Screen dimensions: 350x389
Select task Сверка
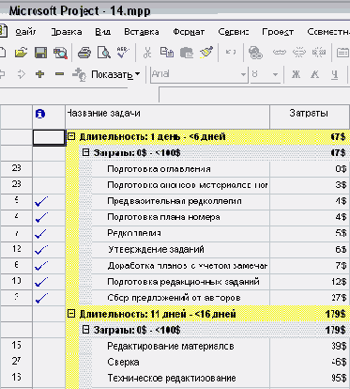[x=123, y=362]
